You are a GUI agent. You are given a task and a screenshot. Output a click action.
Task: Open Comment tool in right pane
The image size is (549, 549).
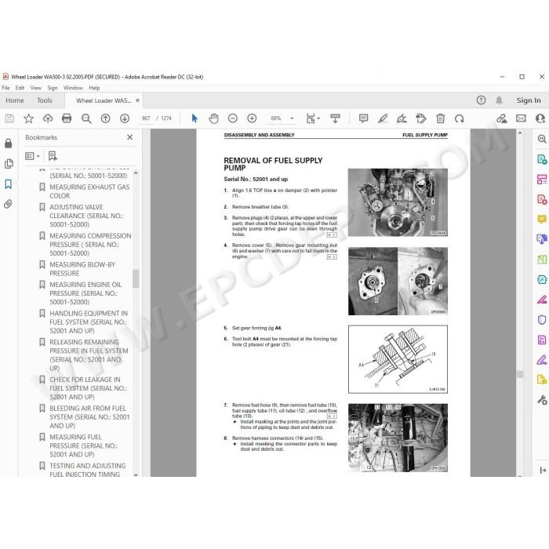[542, 220]
